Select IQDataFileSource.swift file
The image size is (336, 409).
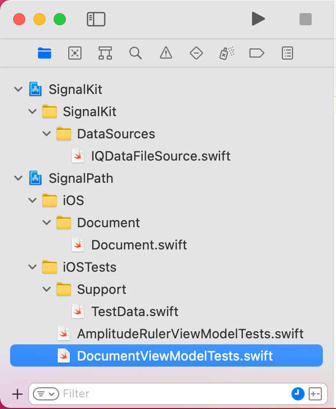(160, 156)
